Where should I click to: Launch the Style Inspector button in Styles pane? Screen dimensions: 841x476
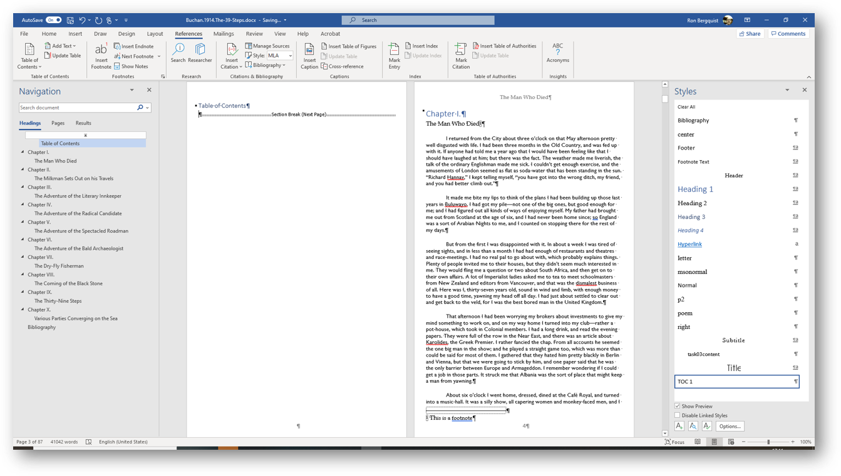pyautogui.click(x=693, y=426)
